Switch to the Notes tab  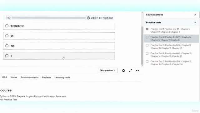14,78
